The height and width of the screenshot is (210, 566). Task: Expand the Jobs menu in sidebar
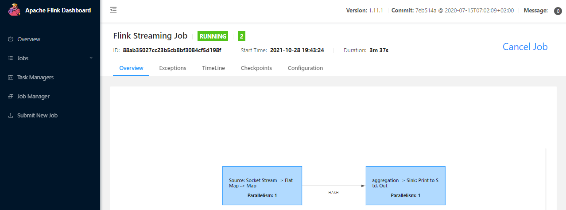(x=50, y=58)
